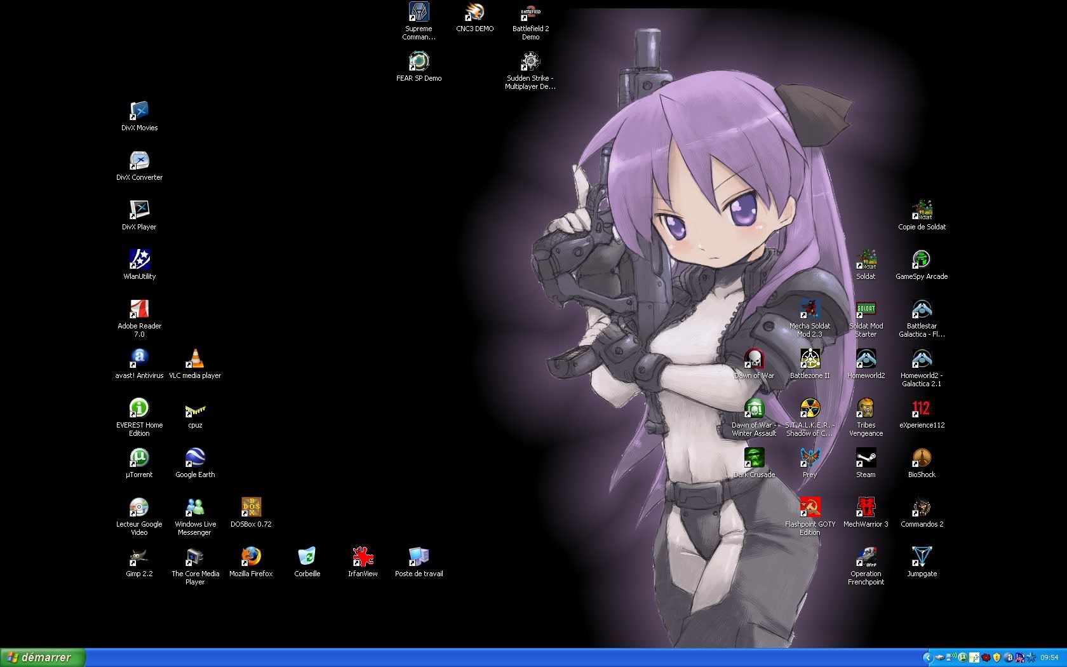The height and width of the screenshot is (667, 1067).
Task: Open the démarrer start menu
Action: (43, 657)
